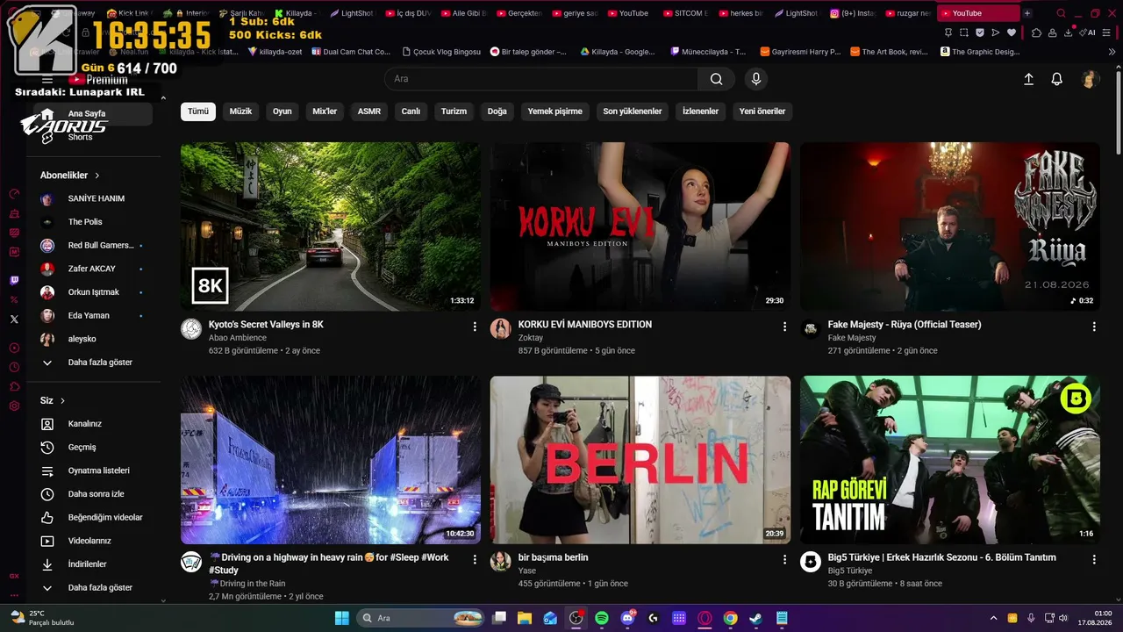Show hidden system tray icons

tap(993, 618)
